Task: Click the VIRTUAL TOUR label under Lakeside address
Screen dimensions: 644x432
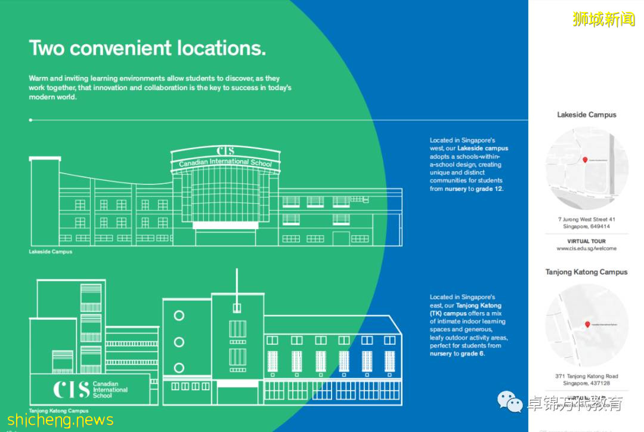Action: click(586, 241)
